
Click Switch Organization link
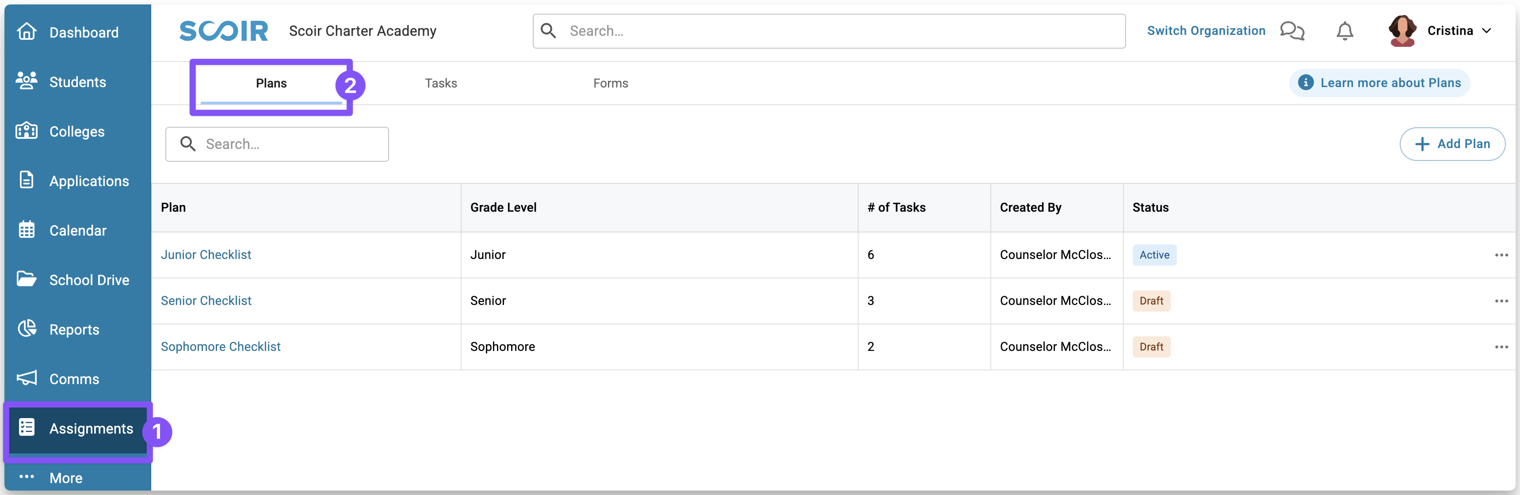pyautogui.click(x=1206, y=30)
